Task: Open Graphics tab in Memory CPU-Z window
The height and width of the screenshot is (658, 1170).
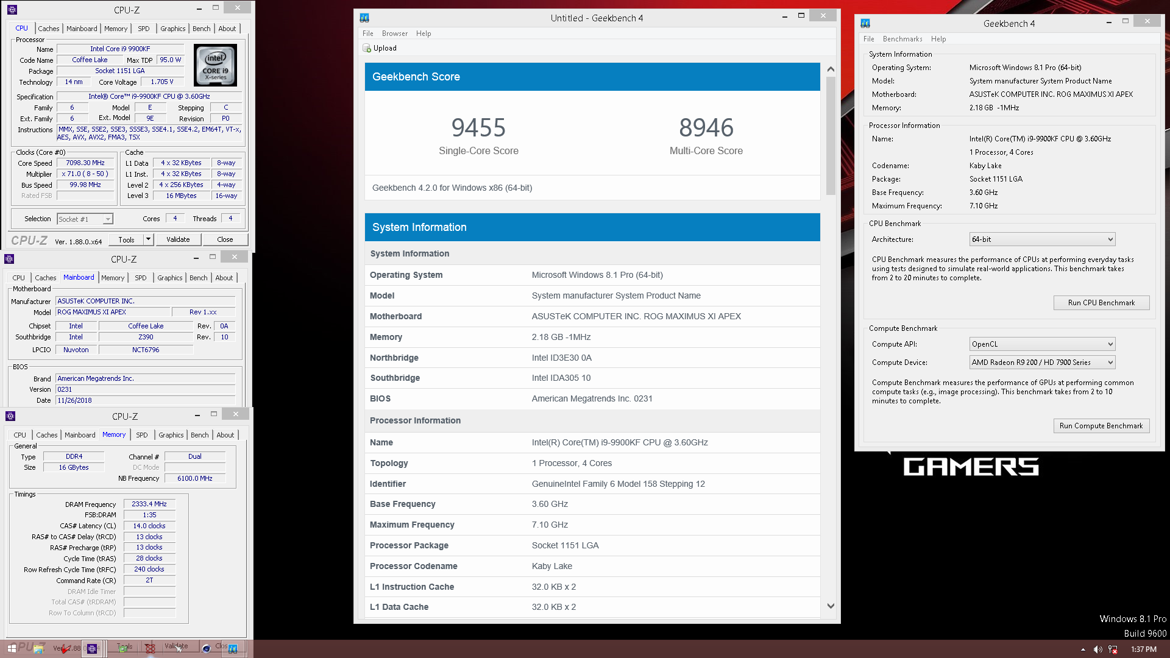Action: tap(171, 435)
